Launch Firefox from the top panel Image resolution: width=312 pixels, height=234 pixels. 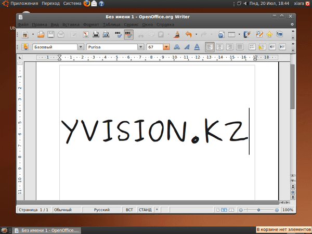point(86,4)
